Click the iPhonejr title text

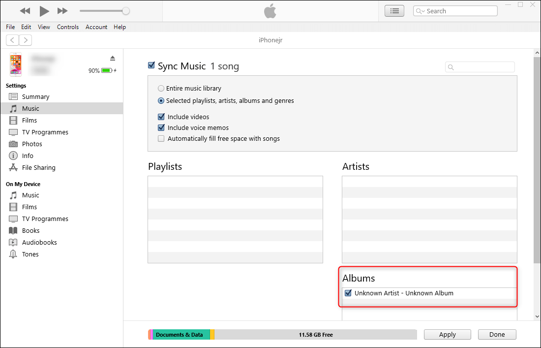pos(270,40)
